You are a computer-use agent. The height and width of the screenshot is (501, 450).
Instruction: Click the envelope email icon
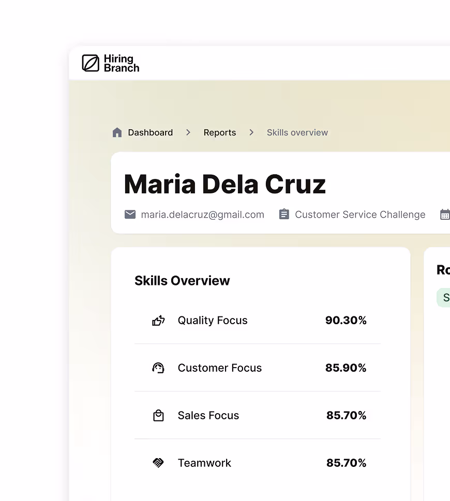click(130, 215)
